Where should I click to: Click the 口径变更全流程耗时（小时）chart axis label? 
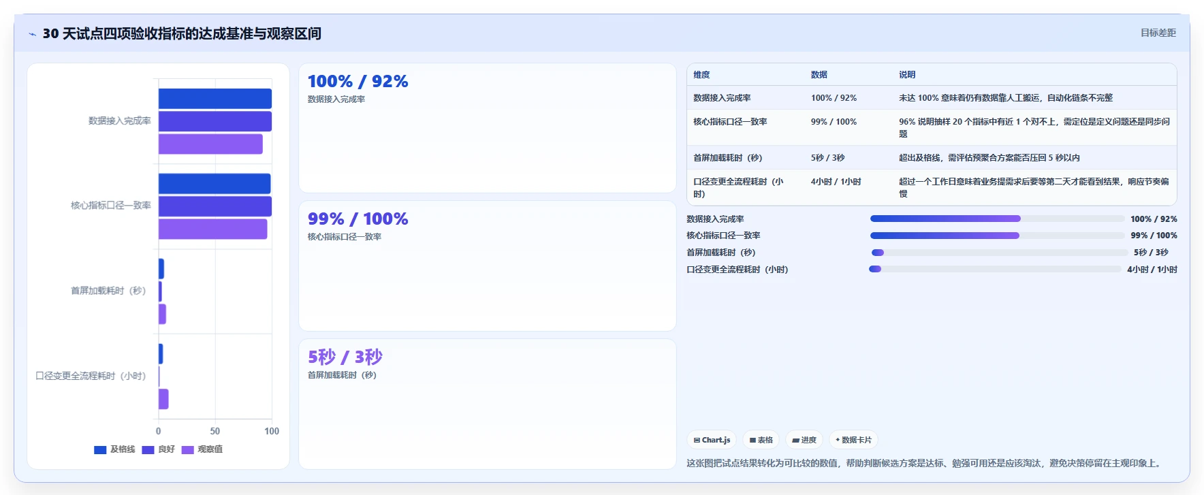click(91, 376)
